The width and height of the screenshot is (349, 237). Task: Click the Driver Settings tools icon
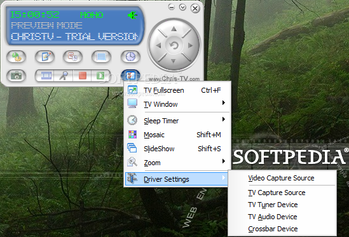tap(132, 179)
